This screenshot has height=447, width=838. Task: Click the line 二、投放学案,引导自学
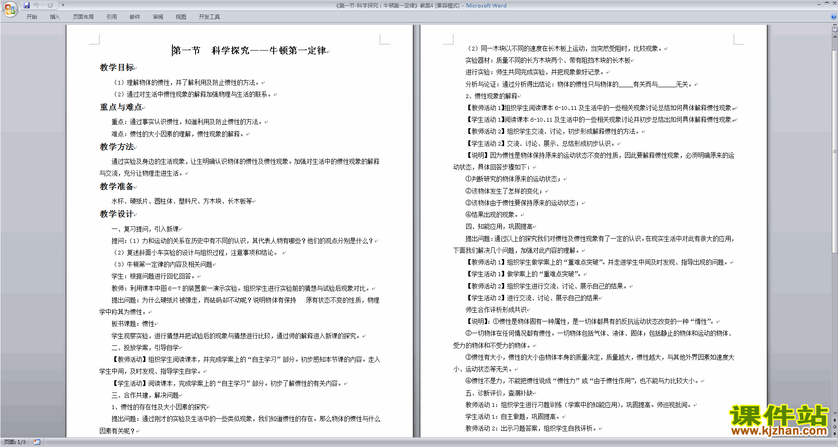(145, 348)
